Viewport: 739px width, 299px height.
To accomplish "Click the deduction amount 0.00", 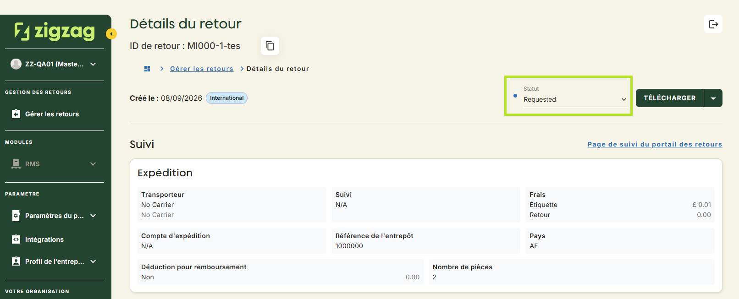I will (413, 277).
